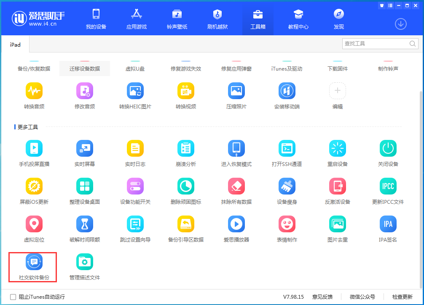Select the 虚拟定位 virtual location tool
424x305 pixels.
pos(34,228)
